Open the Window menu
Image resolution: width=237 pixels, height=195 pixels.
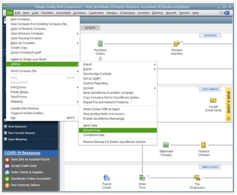(184, 13)
